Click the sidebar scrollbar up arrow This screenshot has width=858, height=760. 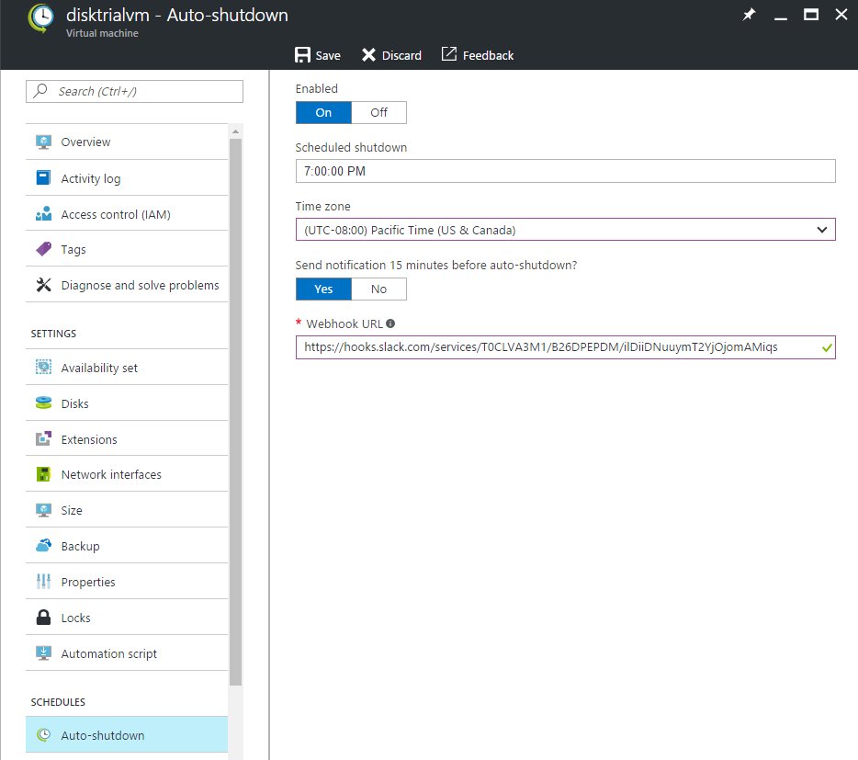click(x=235, y=131)
